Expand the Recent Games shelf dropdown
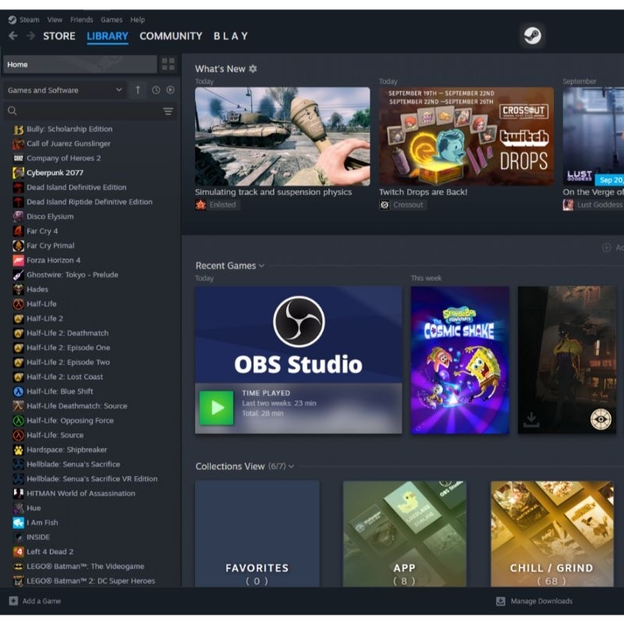The height and width of the screenshot is (624, 624). click(261, 265)
